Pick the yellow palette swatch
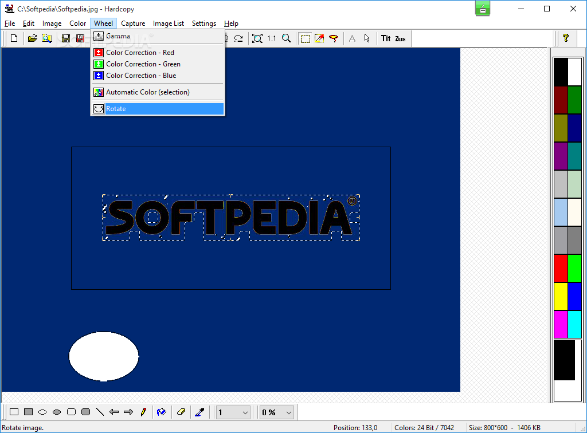 pyautogui.click(x=561, y=296)
